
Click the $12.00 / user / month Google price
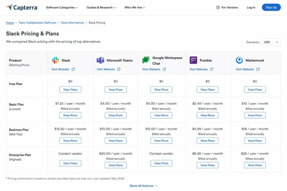coord(161,129)
